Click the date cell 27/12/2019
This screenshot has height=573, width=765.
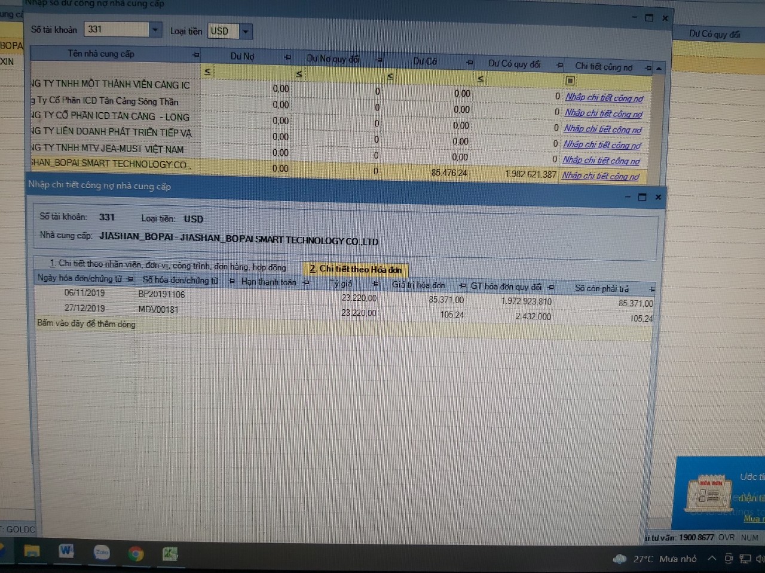(x=84, y=308)
